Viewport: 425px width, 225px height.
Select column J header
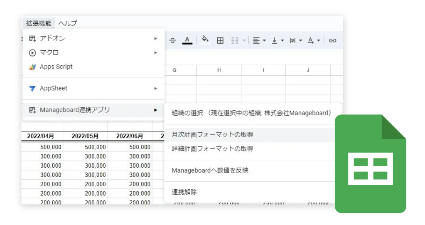308,70
